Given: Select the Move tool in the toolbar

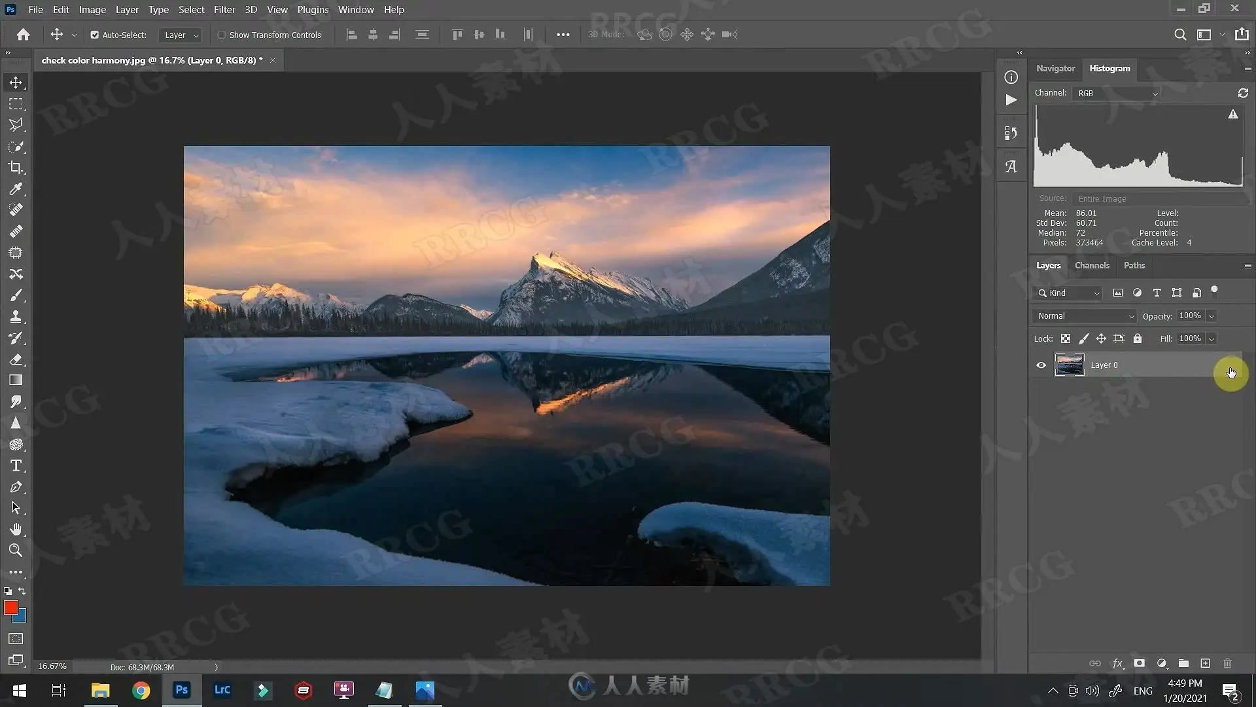Looking at the screenshot, I should 16,82.
